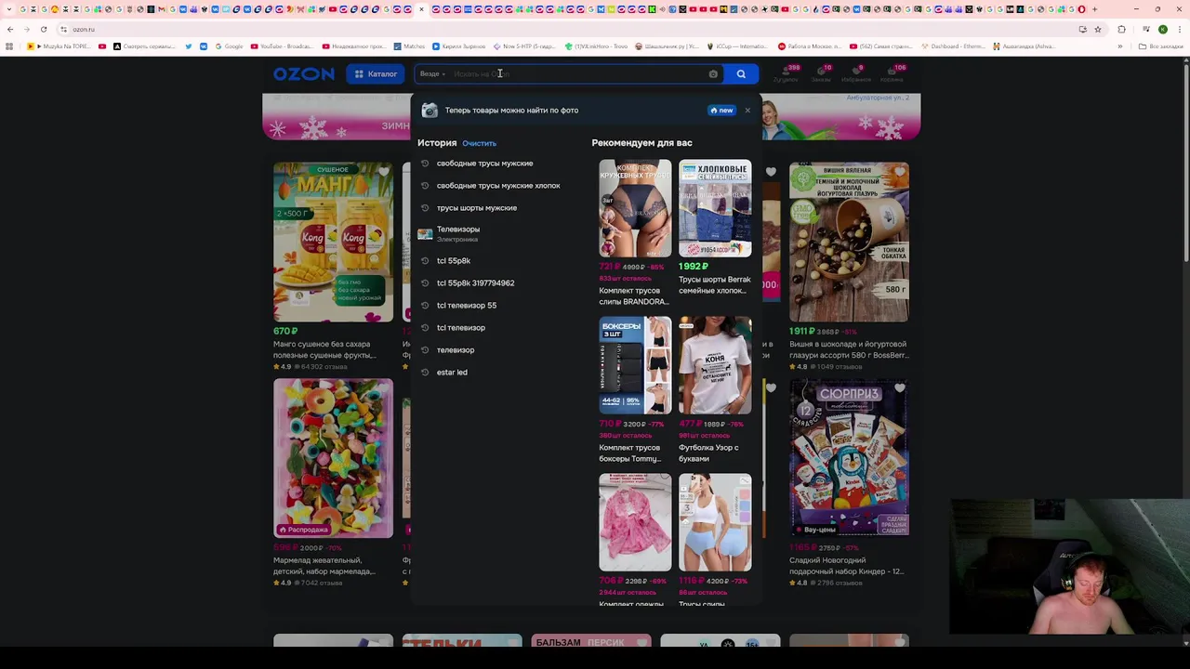Open recommended pink clothing set thumbnail

pos(635,522)
